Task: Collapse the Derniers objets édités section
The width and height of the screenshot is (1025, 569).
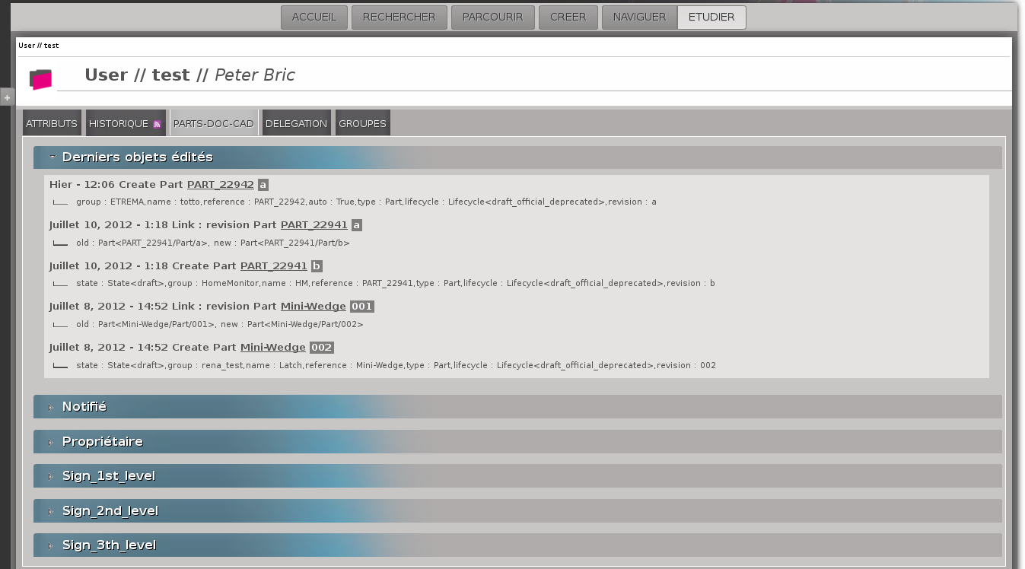Action: click(x=517, y=157)
